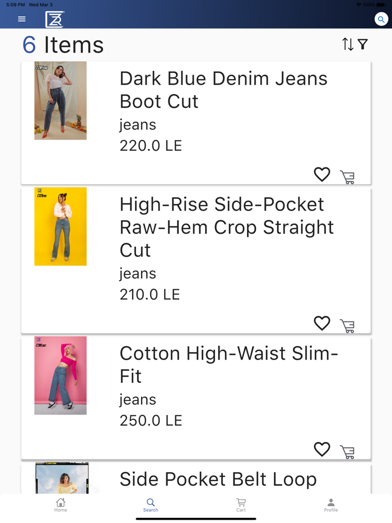Open the yellow background jeans thumbnail
This screenshot has width=392, height=523.
click(60, 226)
